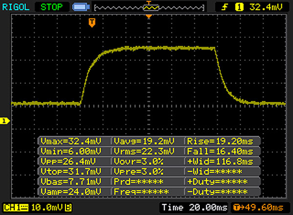Select the -Duty measurement cell
The height and width of the screenshot is (215, 293).
coord(222,192)
